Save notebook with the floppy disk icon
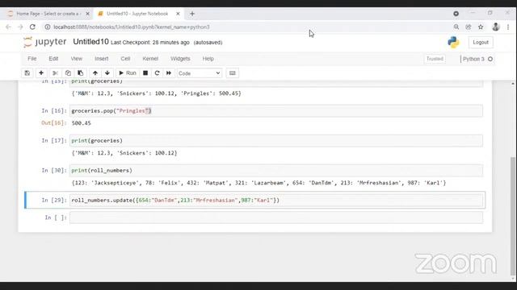This screenshot has height=290, width=517. click(x=27, y=73)
